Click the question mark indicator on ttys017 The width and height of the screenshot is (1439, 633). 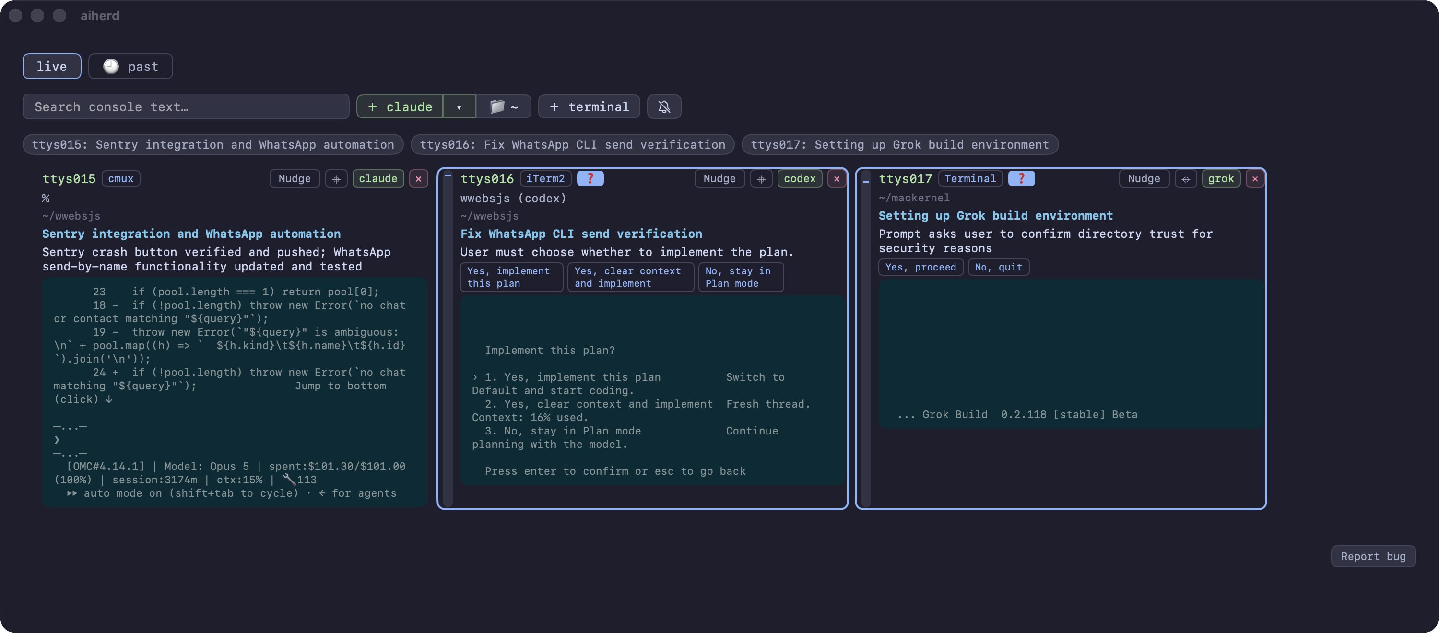pos(1021,179)
